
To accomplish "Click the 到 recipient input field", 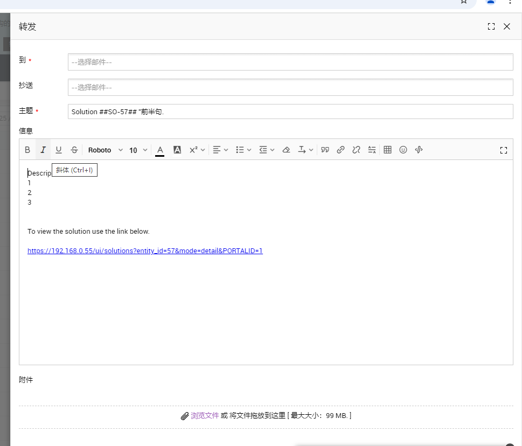I will [290, 62].
